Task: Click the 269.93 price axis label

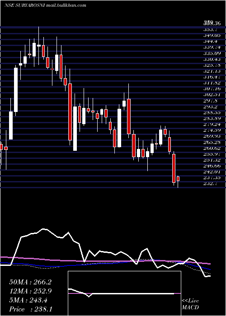Action: pyautogui.click(x=212, y=136)
